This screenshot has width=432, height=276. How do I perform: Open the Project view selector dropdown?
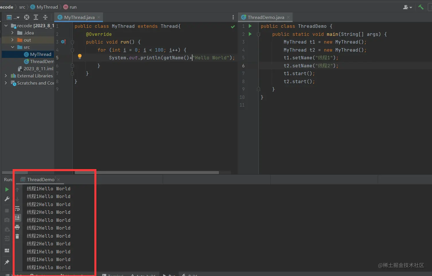[x=13, y=17]
